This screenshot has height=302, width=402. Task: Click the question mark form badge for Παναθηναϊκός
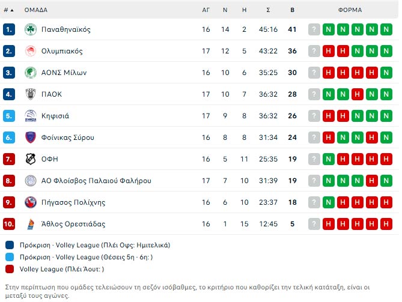(314, 29)
